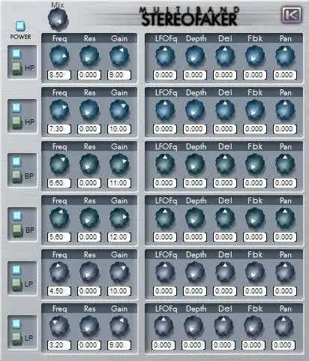Click the Del knob in the first band

[x=225, y=56]
